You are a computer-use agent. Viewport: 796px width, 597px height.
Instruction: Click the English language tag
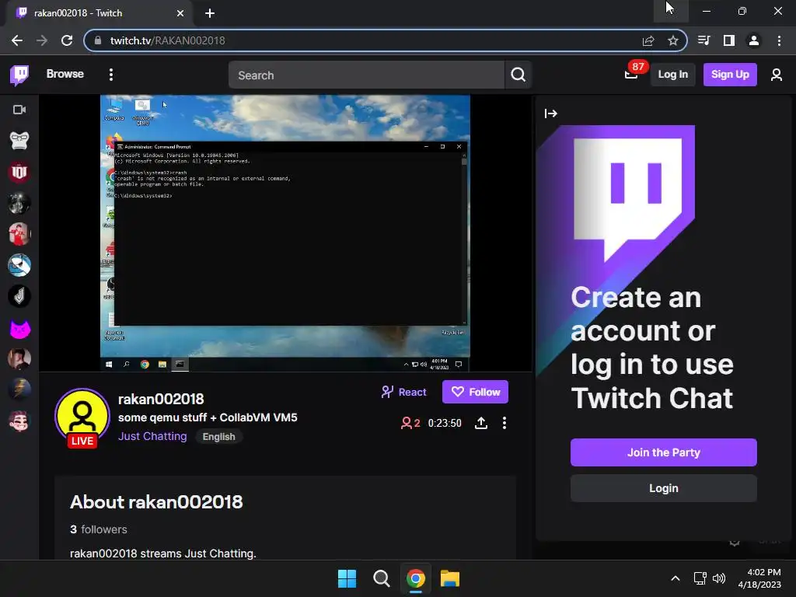click(x=218, y=437)
